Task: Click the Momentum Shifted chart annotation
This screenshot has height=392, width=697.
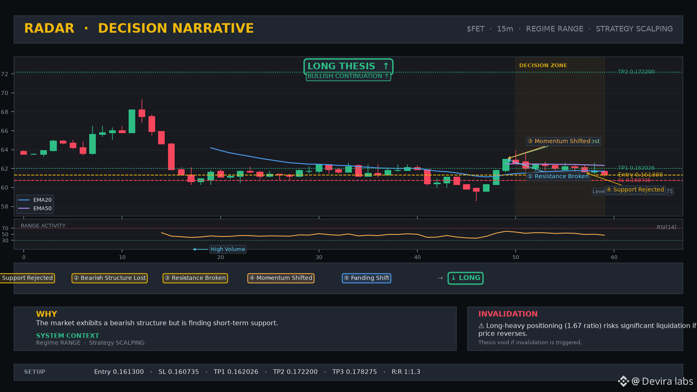Action: pyautogui.click(x=563, y=141)
